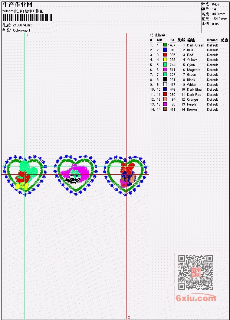Viewport: 230px width, 320px height.
Task: Click the Cyan swatch in row 5
Action: pos(165,65)
